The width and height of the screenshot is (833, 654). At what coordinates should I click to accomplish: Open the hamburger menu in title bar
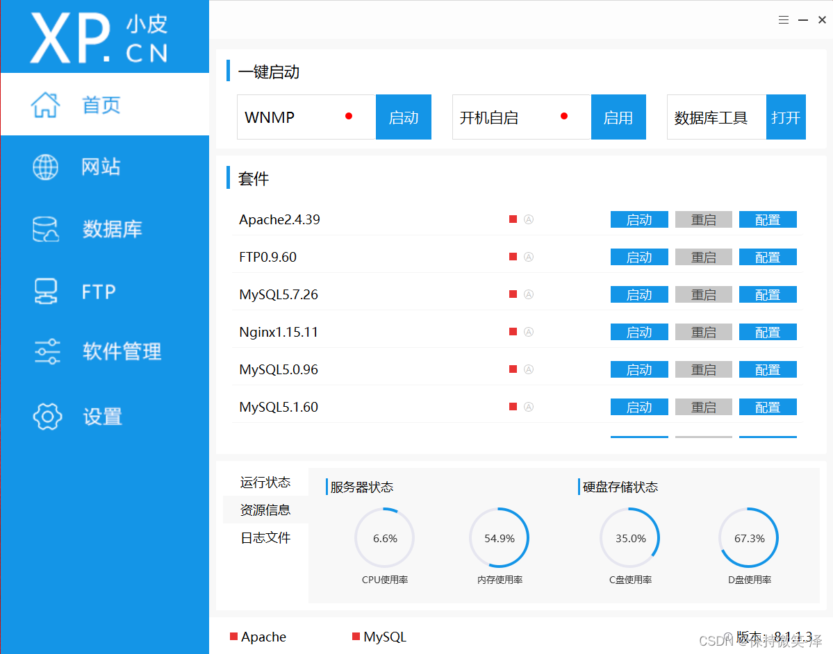tap(784, 20)
